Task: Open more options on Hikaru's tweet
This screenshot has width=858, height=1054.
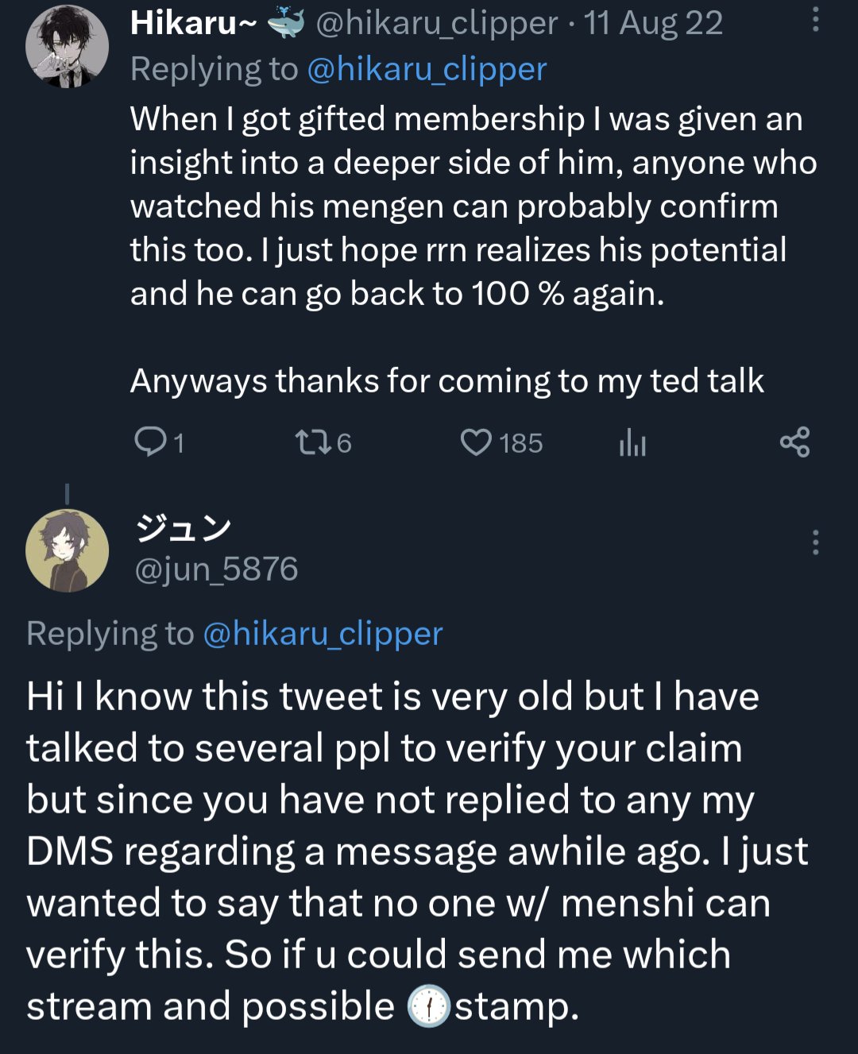Action: [815, 21]
